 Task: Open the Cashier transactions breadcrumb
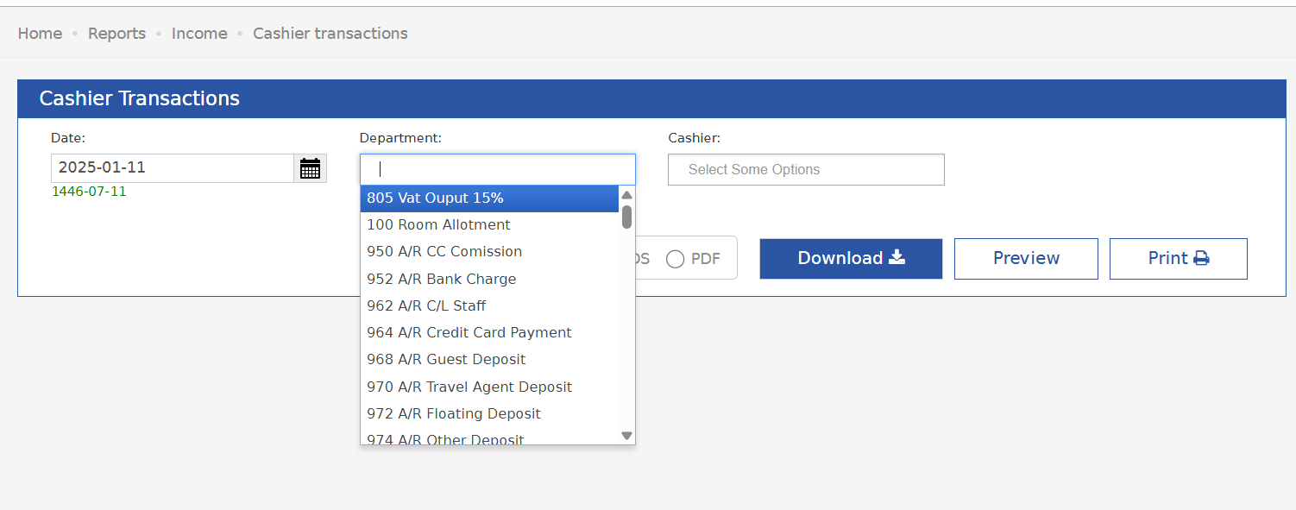(x=330, y=34)
